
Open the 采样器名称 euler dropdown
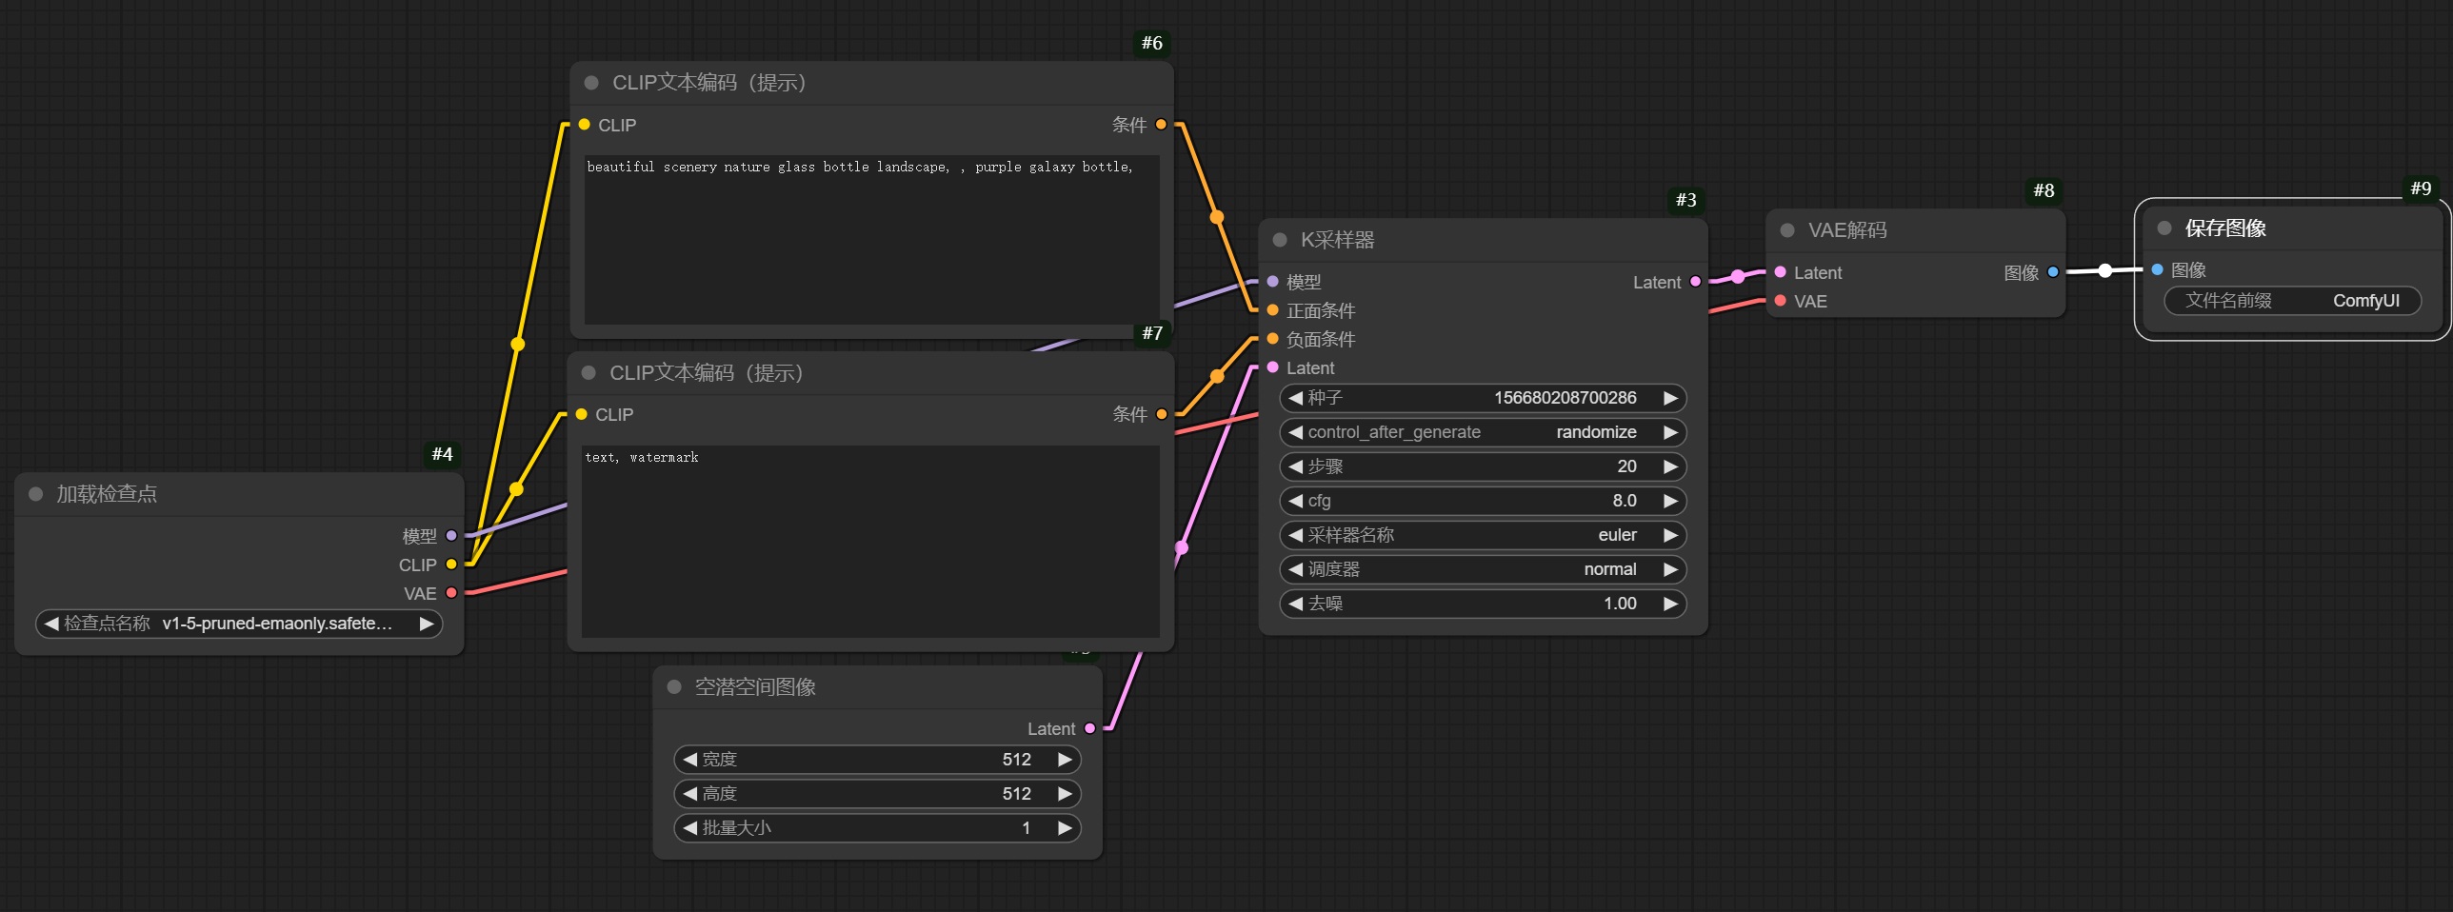(x=1482, y=535)
